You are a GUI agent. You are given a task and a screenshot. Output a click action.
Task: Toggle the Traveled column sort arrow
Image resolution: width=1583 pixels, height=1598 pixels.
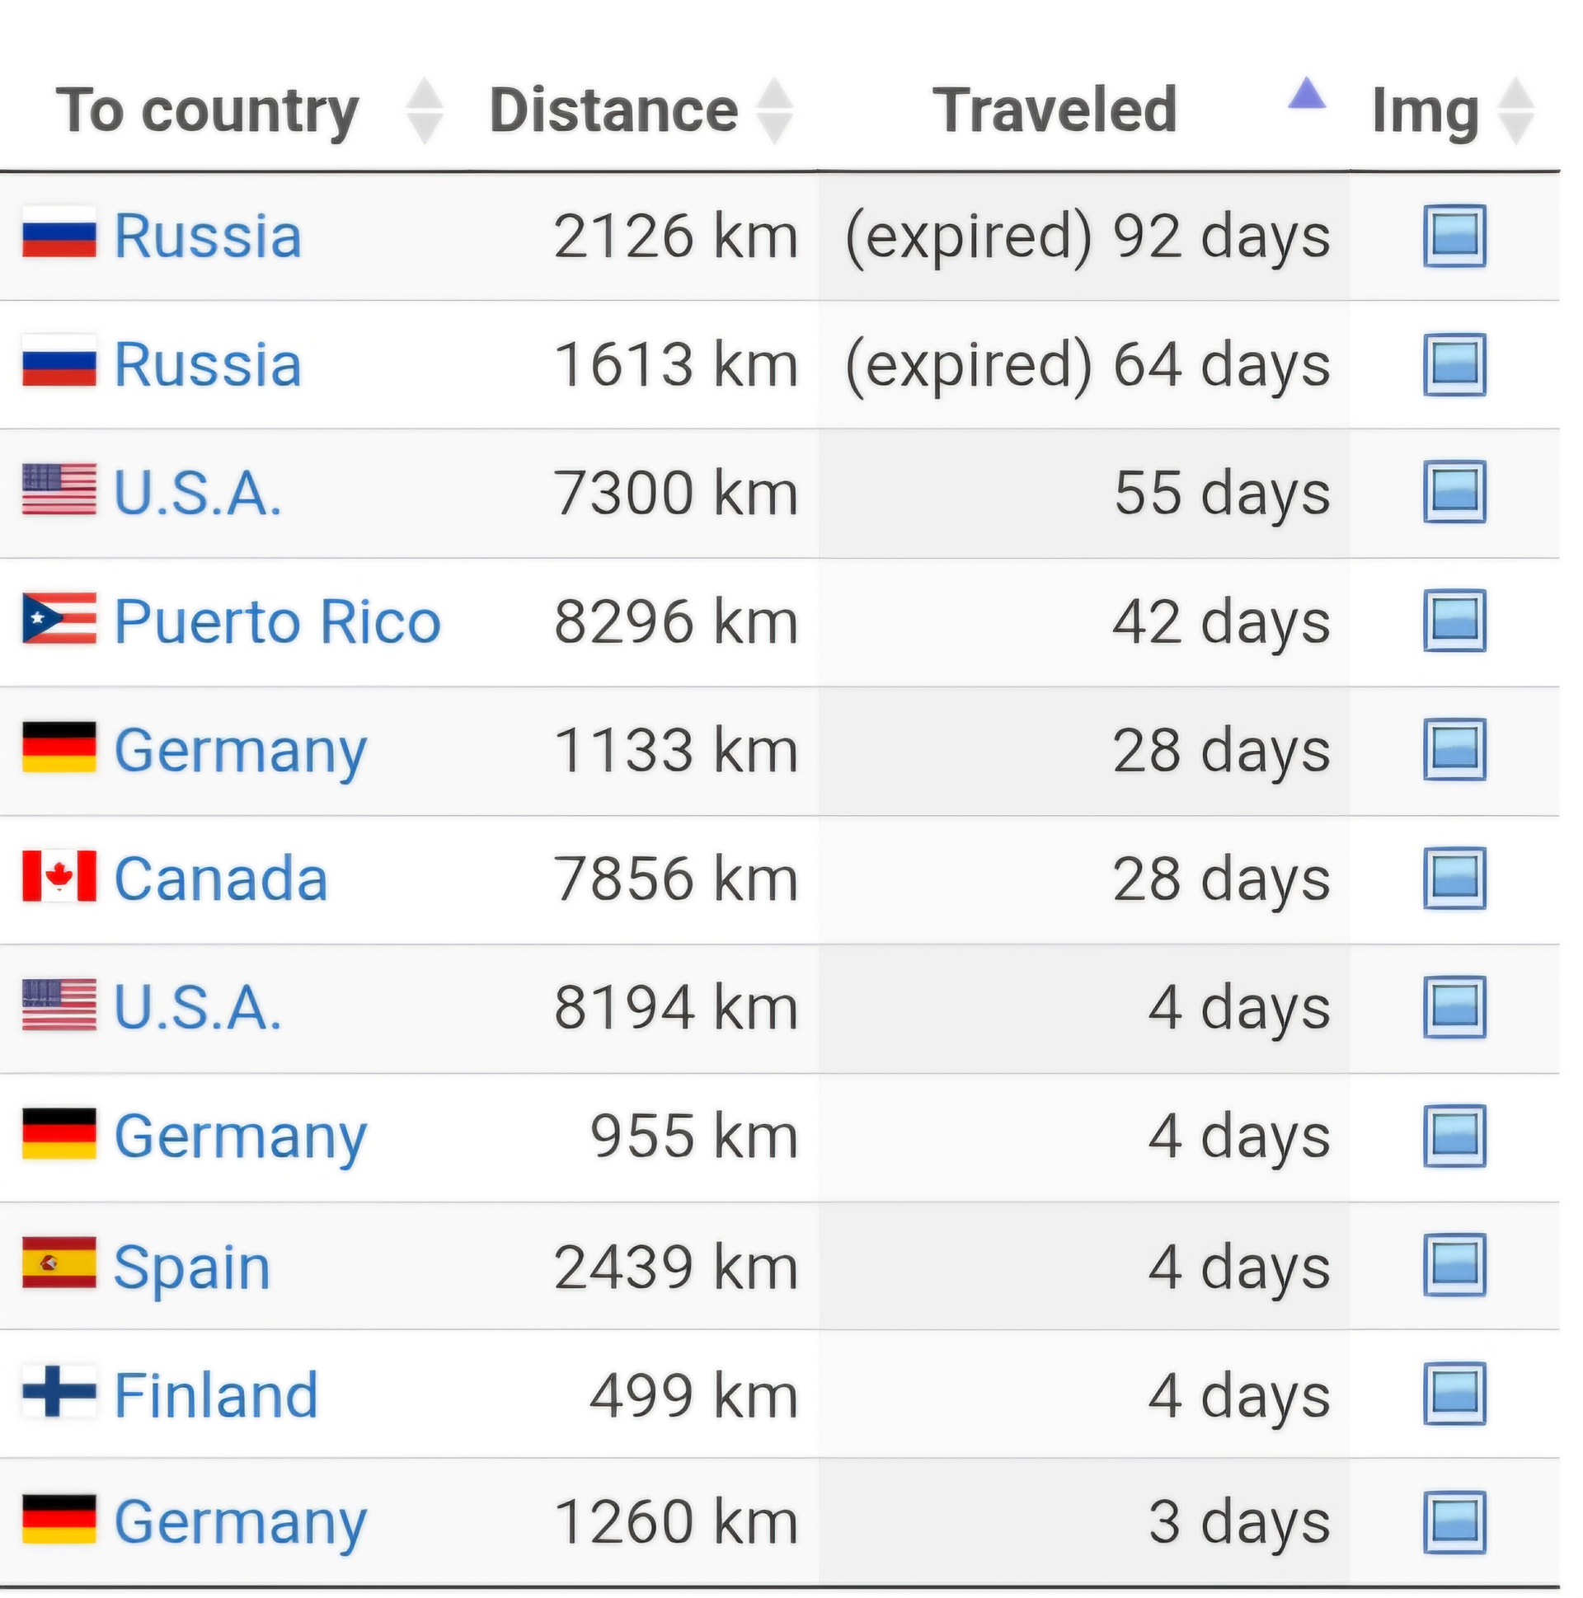(1307, 93)
